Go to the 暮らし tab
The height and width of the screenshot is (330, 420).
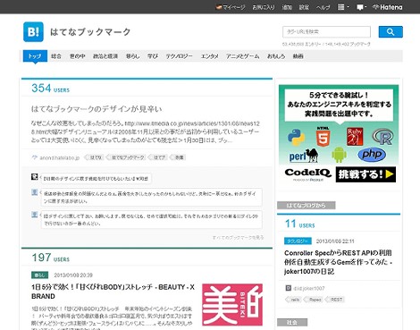(x=132, y=56)
